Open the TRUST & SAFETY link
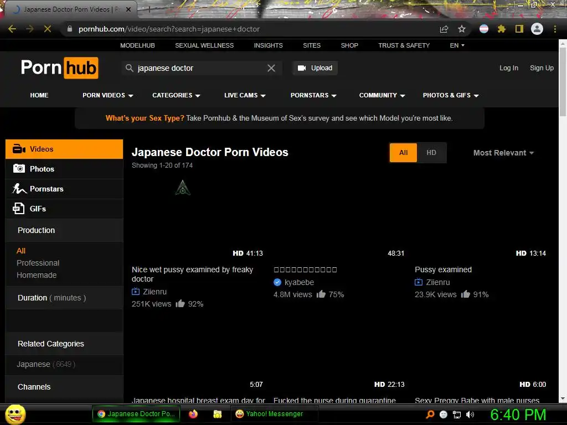This screenshot has height=425, width=567. 404,45
